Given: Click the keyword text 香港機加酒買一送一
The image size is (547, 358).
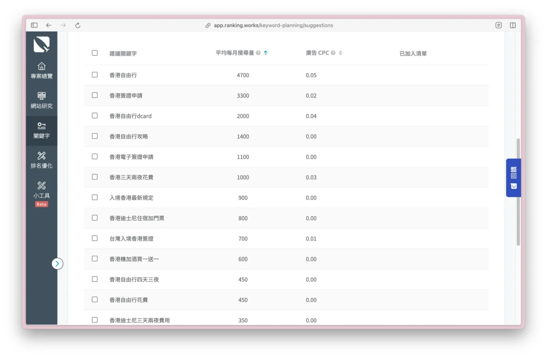Looking at the screenshot, I should point(134,259).
